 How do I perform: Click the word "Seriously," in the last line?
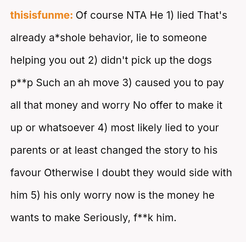pos(105,218)
